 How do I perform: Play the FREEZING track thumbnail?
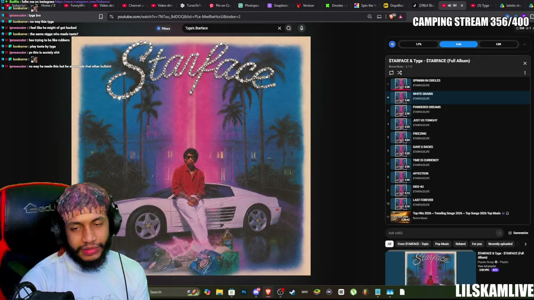[x=400, y=137]
